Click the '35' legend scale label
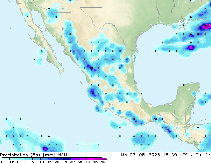Image resolution: width=211 pixels, height=163 pixels. point(80,162)
